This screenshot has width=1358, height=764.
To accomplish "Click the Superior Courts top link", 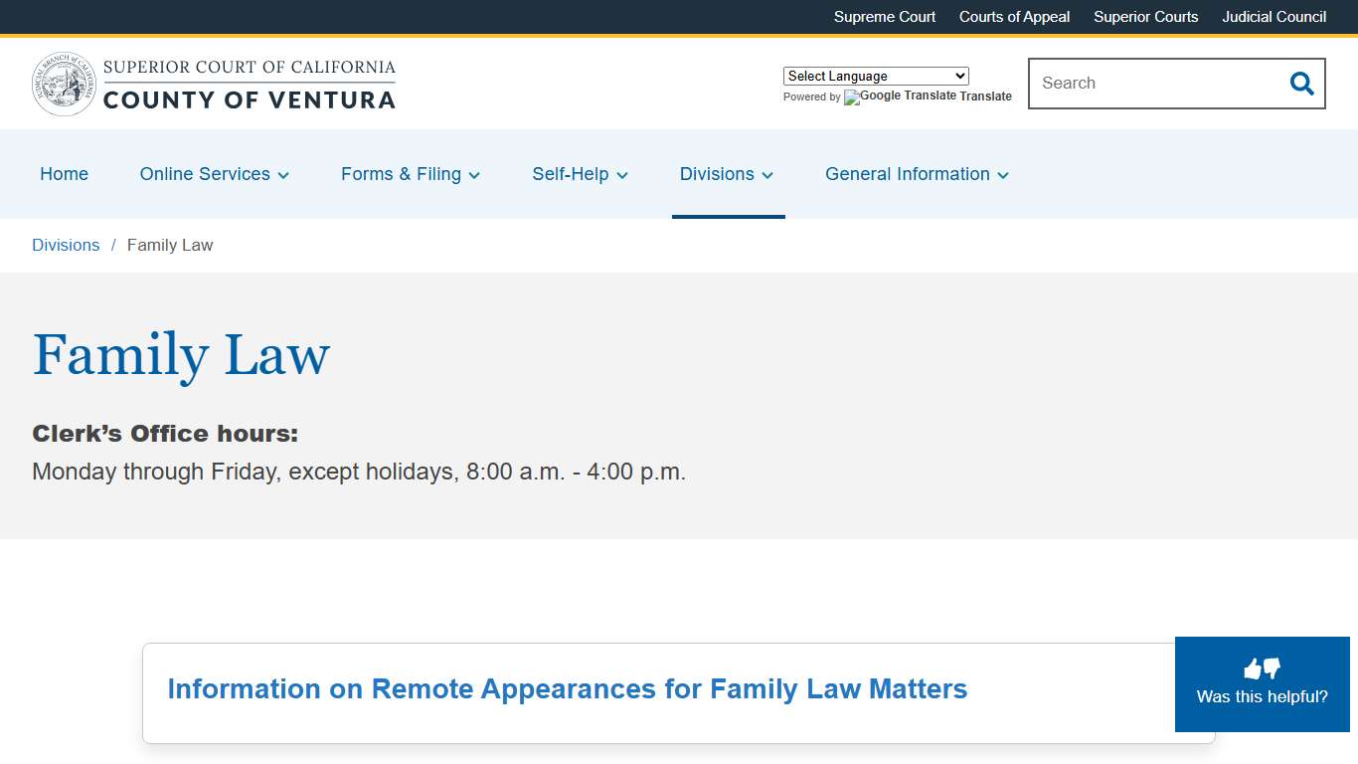I will [x=1145, y=17].
